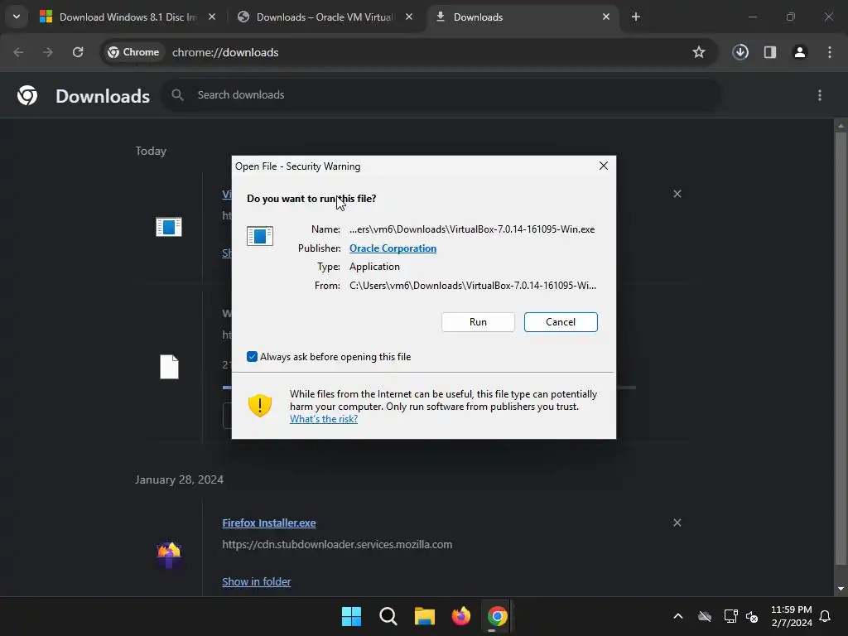Bookmark this page with the star icon
The height and width of the screenshot is (636, 848).
point(699,52)
